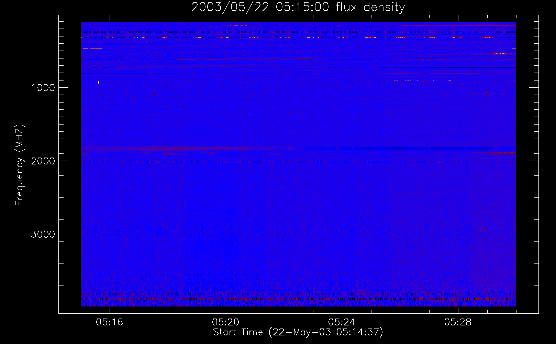Image resolution: width=556 pixels, height=344 pixels.
Task: Select the 'Frequency (MHZ)' axis label
Action: point(20,165)
